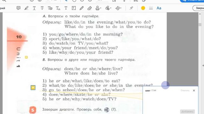
Task: Click 'Where does he/she live?' sample sentence
Action: (x=91, y=73)
